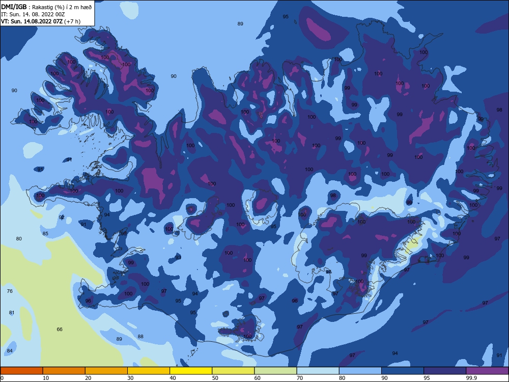The width and height of the screenshot is (509, 382).
Task: Click the humidity value '81' on the map
Action: click(12, 313)
